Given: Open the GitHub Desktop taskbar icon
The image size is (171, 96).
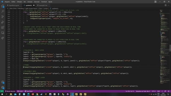Looking at the screenshot, I should click(x=68, y=94).
